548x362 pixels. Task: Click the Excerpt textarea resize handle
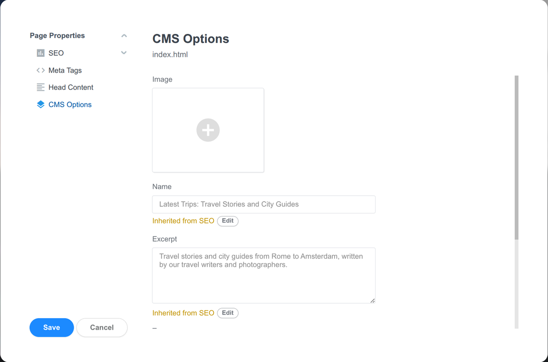coord(372,300)
